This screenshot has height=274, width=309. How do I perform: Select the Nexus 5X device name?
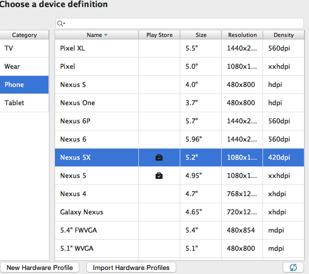75,157
